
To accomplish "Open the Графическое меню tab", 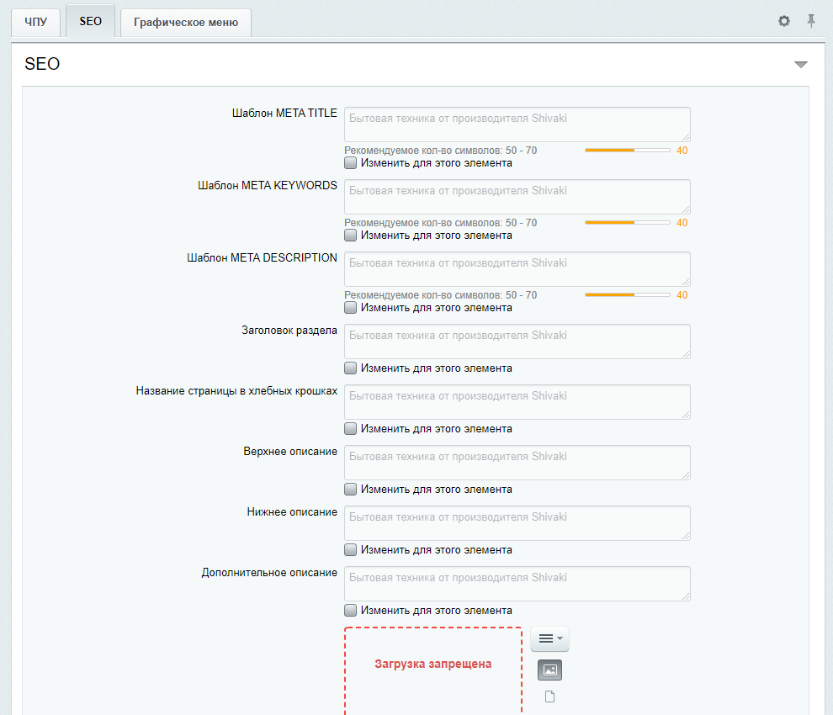I will pos(186,23).
